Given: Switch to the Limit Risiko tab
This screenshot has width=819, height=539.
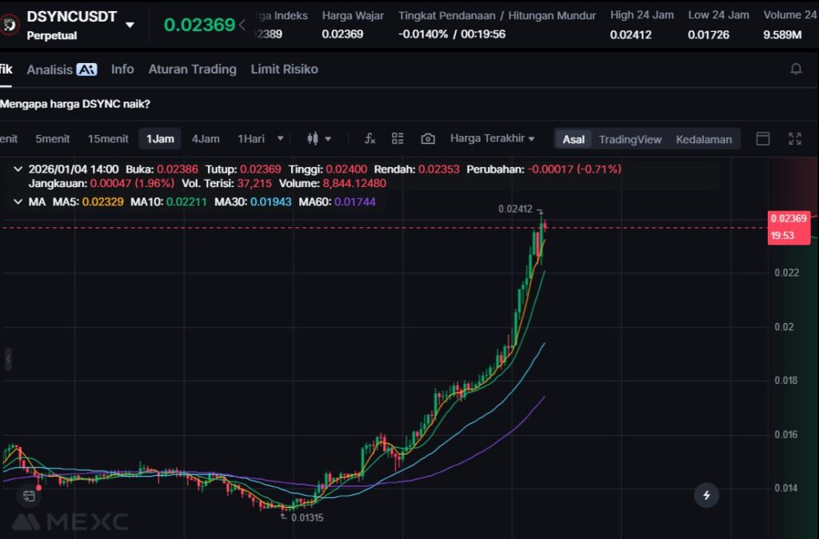Looking at the screenshot, I should [284, 70].
